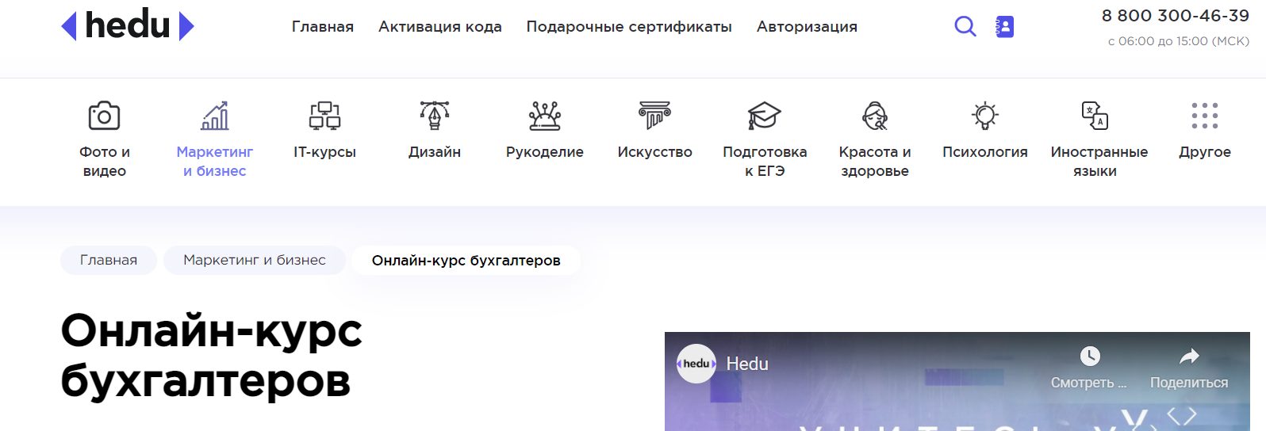Viewport: 1266px width, 431px height.
Task: Open the Дизайн pen tool category
Action: pos(435,116)
